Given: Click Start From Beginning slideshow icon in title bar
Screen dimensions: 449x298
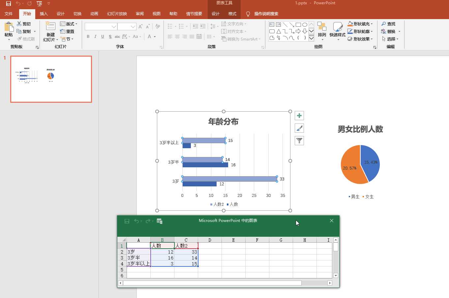Looking at the screenshot, I should click(x=39, y=4).
